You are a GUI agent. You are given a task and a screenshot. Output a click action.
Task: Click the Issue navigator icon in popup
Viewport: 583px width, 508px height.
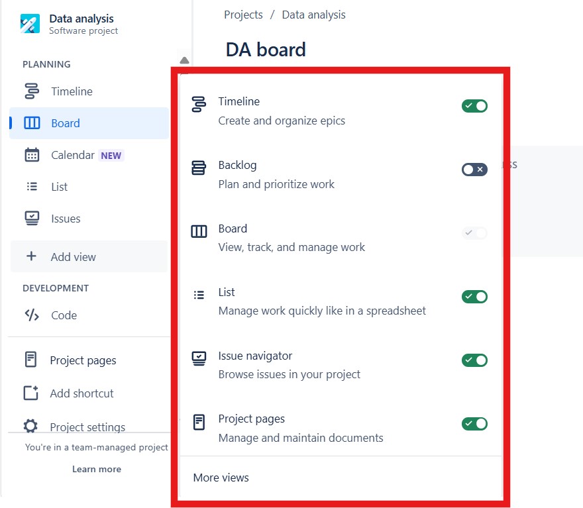point(199,358)
